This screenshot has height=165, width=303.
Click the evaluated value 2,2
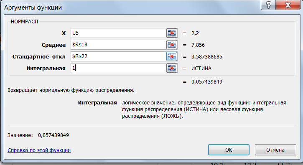(x=195, y=33)
